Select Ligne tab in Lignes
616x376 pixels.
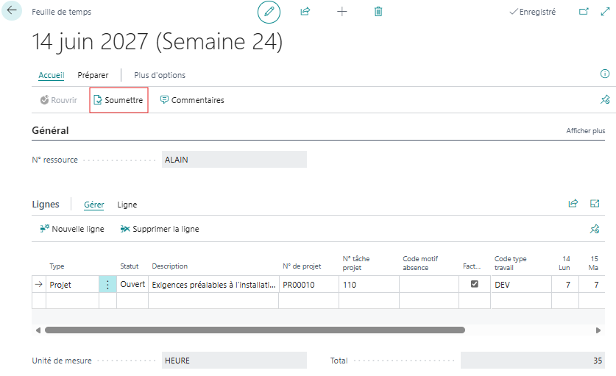coord(127,205)
